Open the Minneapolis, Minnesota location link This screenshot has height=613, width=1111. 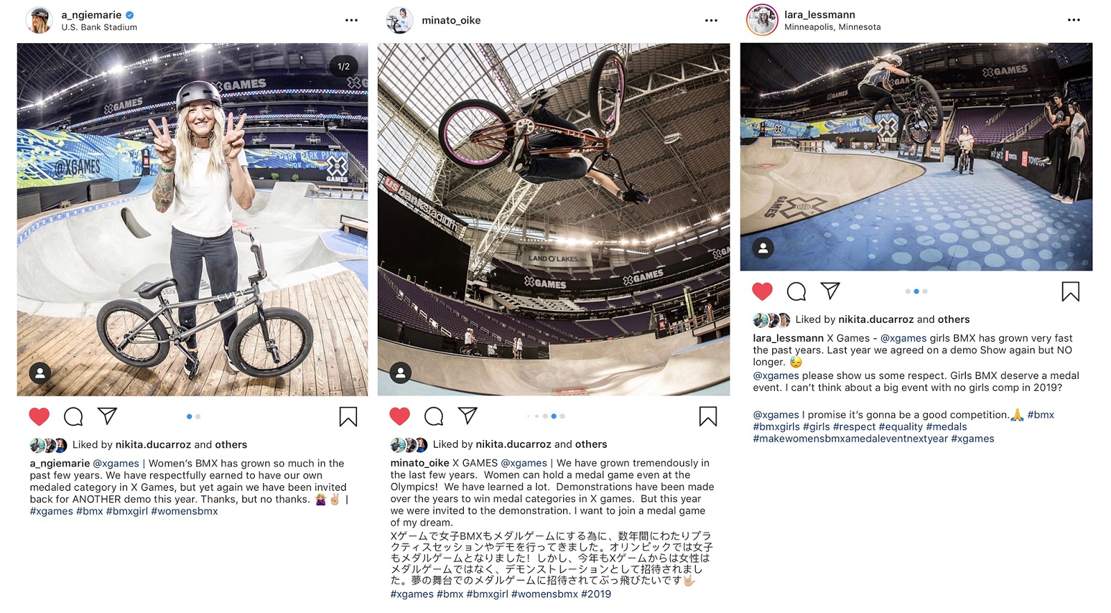click(x=833, y=27)
